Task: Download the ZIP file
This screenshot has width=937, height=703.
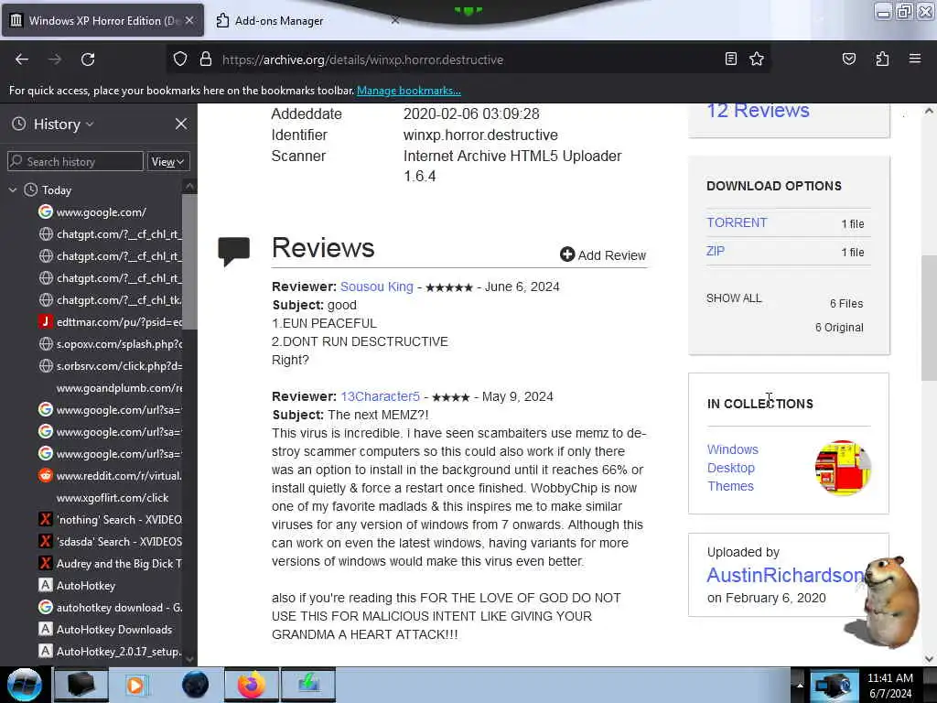Action: (x=716, y=251)
